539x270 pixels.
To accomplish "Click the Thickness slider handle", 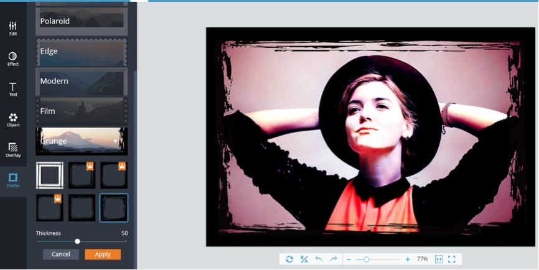I will [x=77, y=241].
